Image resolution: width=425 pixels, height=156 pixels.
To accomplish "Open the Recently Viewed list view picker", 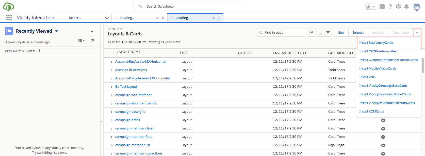I will coord(37,31).
